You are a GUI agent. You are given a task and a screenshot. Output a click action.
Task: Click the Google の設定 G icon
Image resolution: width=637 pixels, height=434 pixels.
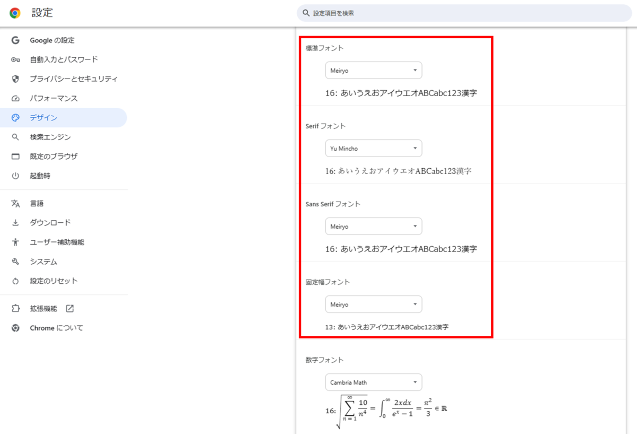tap(15, 40)
